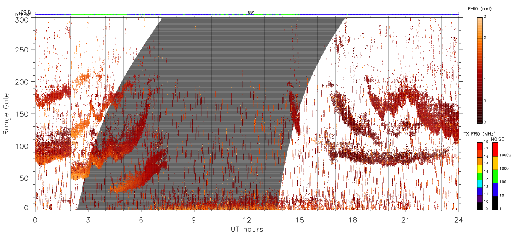This screenshot has width=516, height=238.
Task: Click the x-axis tick label '6'
Action: coord(141,220)
